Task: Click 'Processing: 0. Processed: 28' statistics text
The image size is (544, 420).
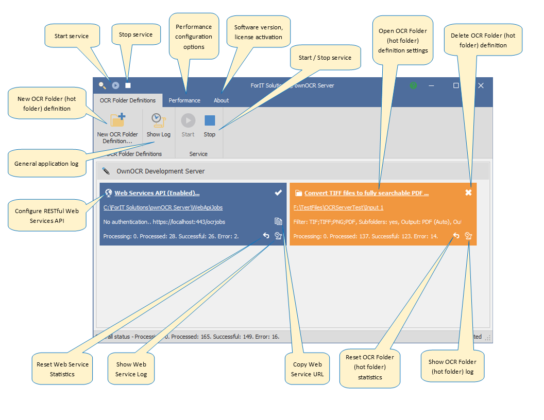Action: click(x=171, y=236)
